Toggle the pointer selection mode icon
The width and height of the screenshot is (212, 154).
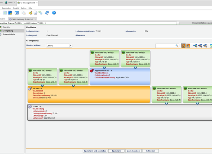coord(183,46)
